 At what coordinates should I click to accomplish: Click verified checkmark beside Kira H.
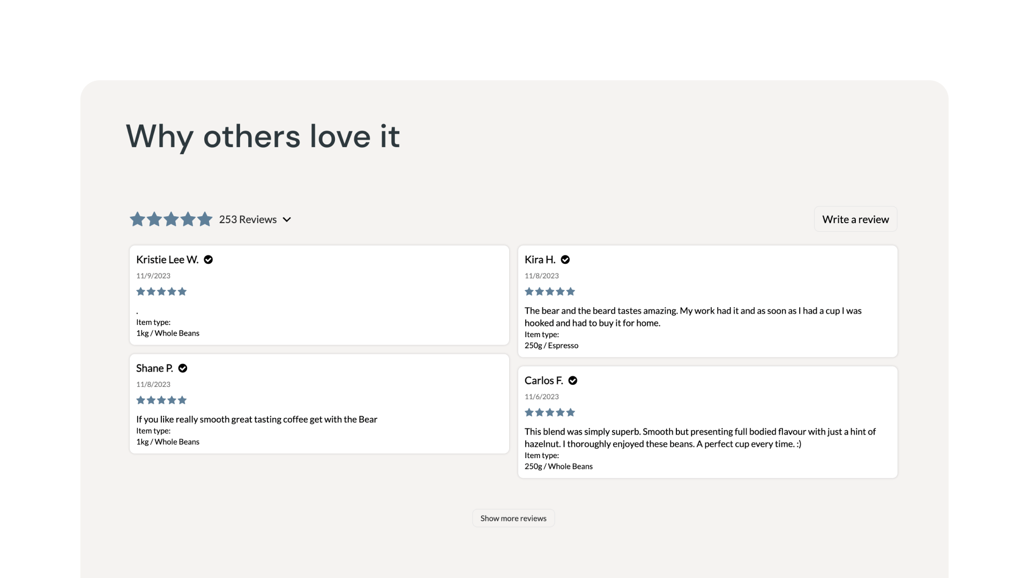point(565,260)
